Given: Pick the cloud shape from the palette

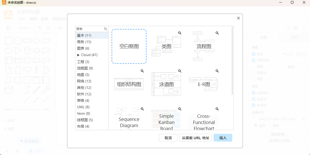Looking at the screenshot, I should coord(36,50).
